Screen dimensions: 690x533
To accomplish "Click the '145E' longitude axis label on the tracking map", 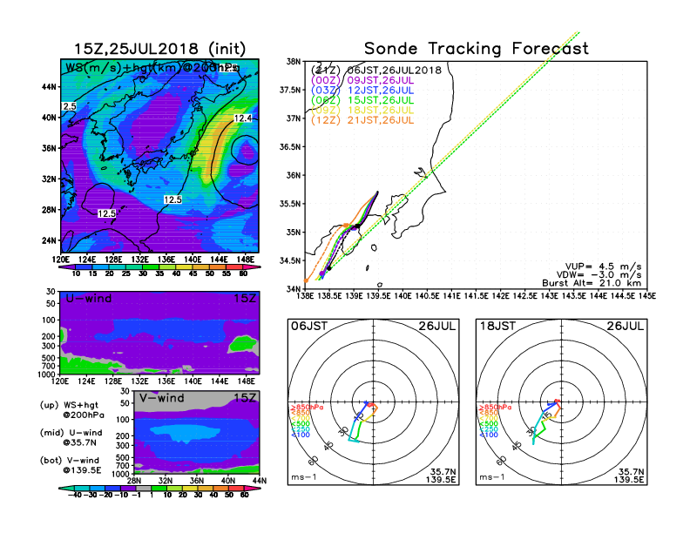I will tap(647, 296).
